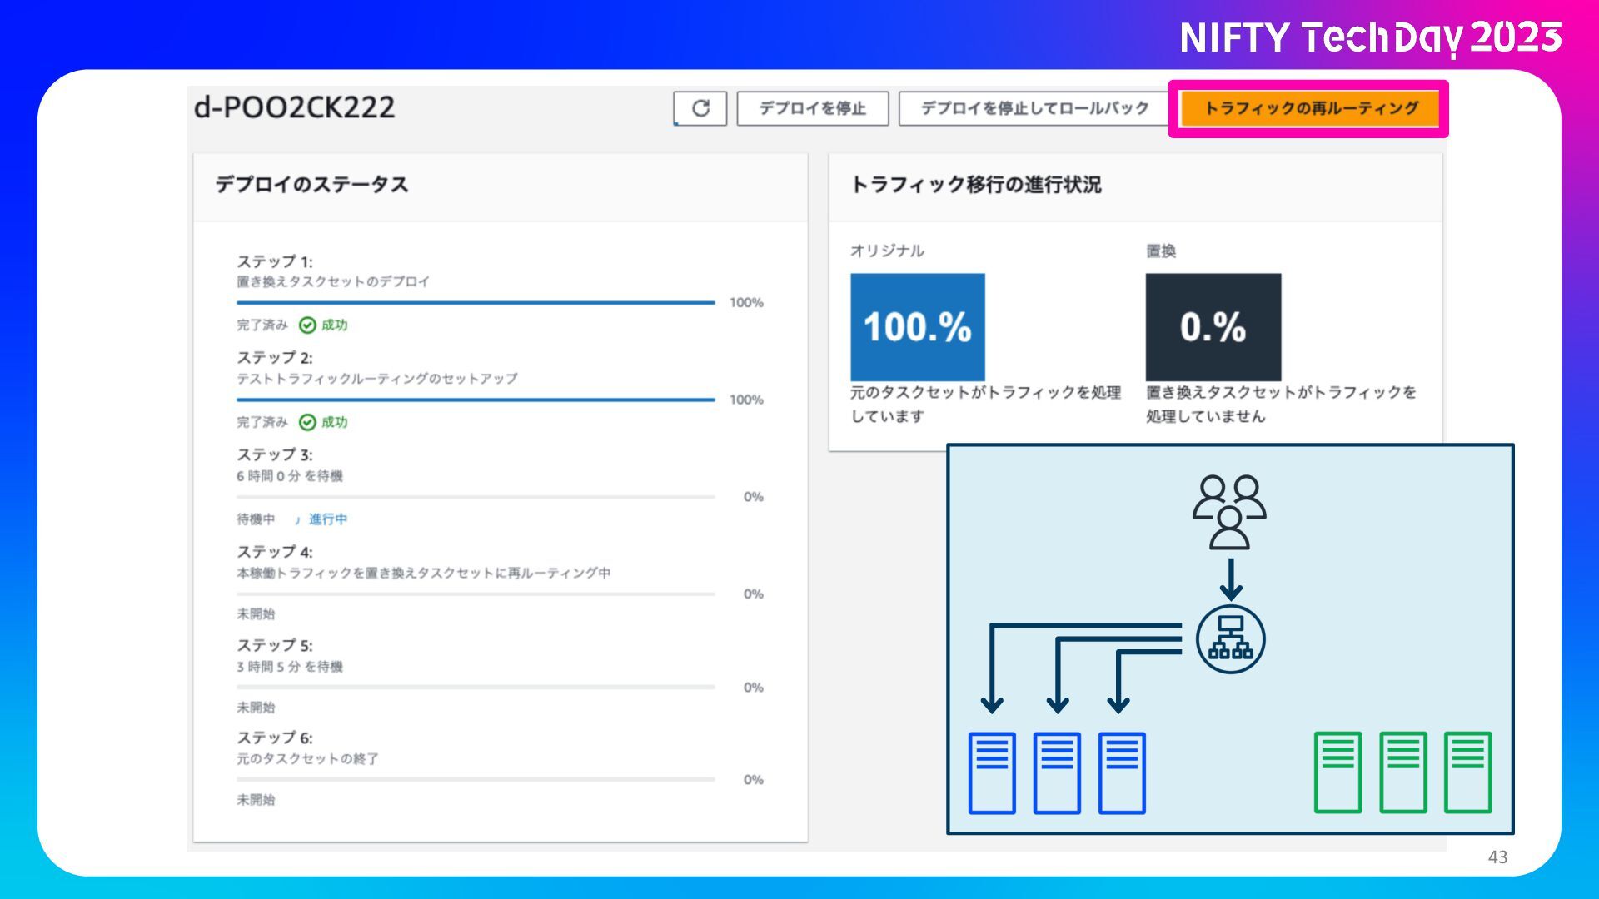
Task: Click the deployment ID d-POO2CK222 heading
Action: click(294, 107)
